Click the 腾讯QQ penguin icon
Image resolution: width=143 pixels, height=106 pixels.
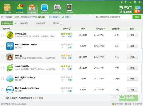[10, 57]
